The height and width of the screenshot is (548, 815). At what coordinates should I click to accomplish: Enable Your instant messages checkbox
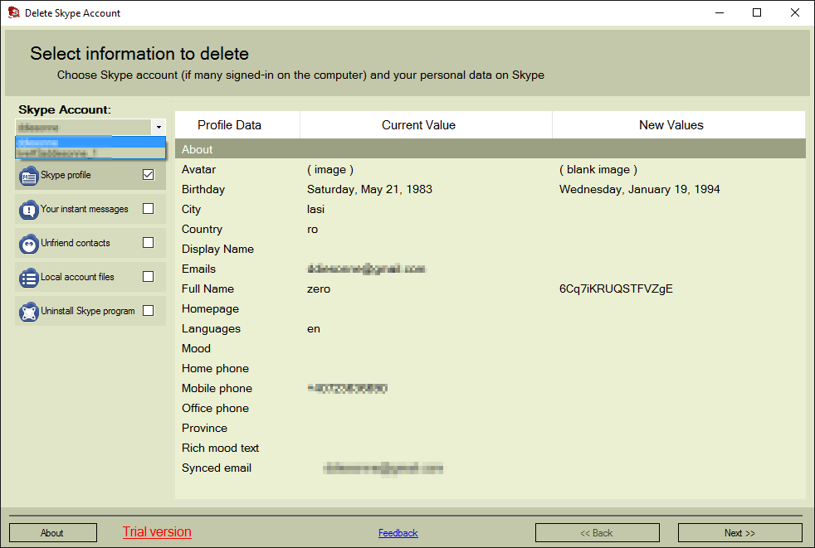[x=148, y=208]
